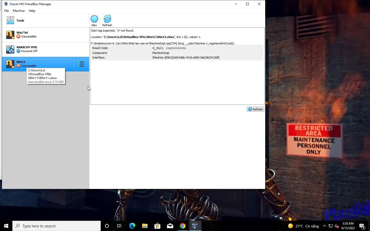Click the network tray icon
Viewport: 370px width, 231px height.
(x=331, y=226)
